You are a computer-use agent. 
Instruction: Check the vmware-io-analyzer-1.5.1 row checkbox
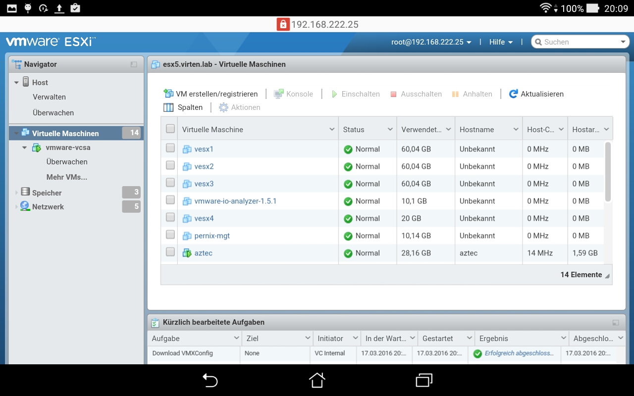coord(170,200)
